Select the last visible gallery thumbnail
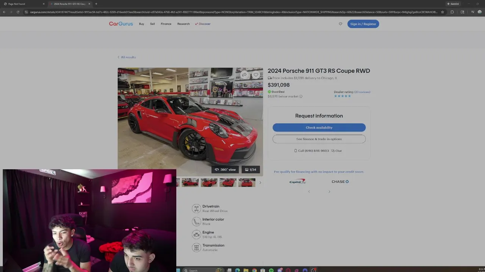The height and width of the screenshot is (272, 485). [247, 182]
